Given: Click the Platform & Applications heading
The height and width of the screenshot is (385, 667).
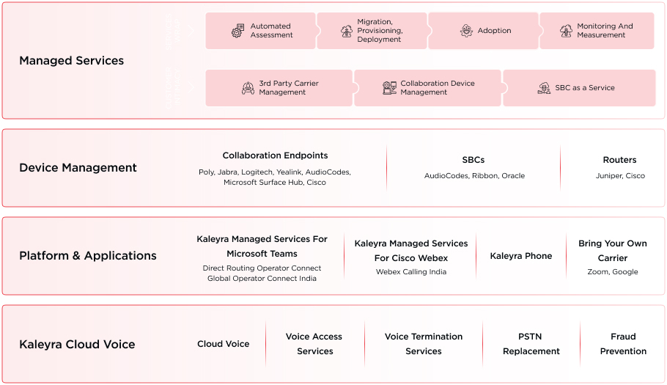Looking at the screenshot, I should point(88,256).
